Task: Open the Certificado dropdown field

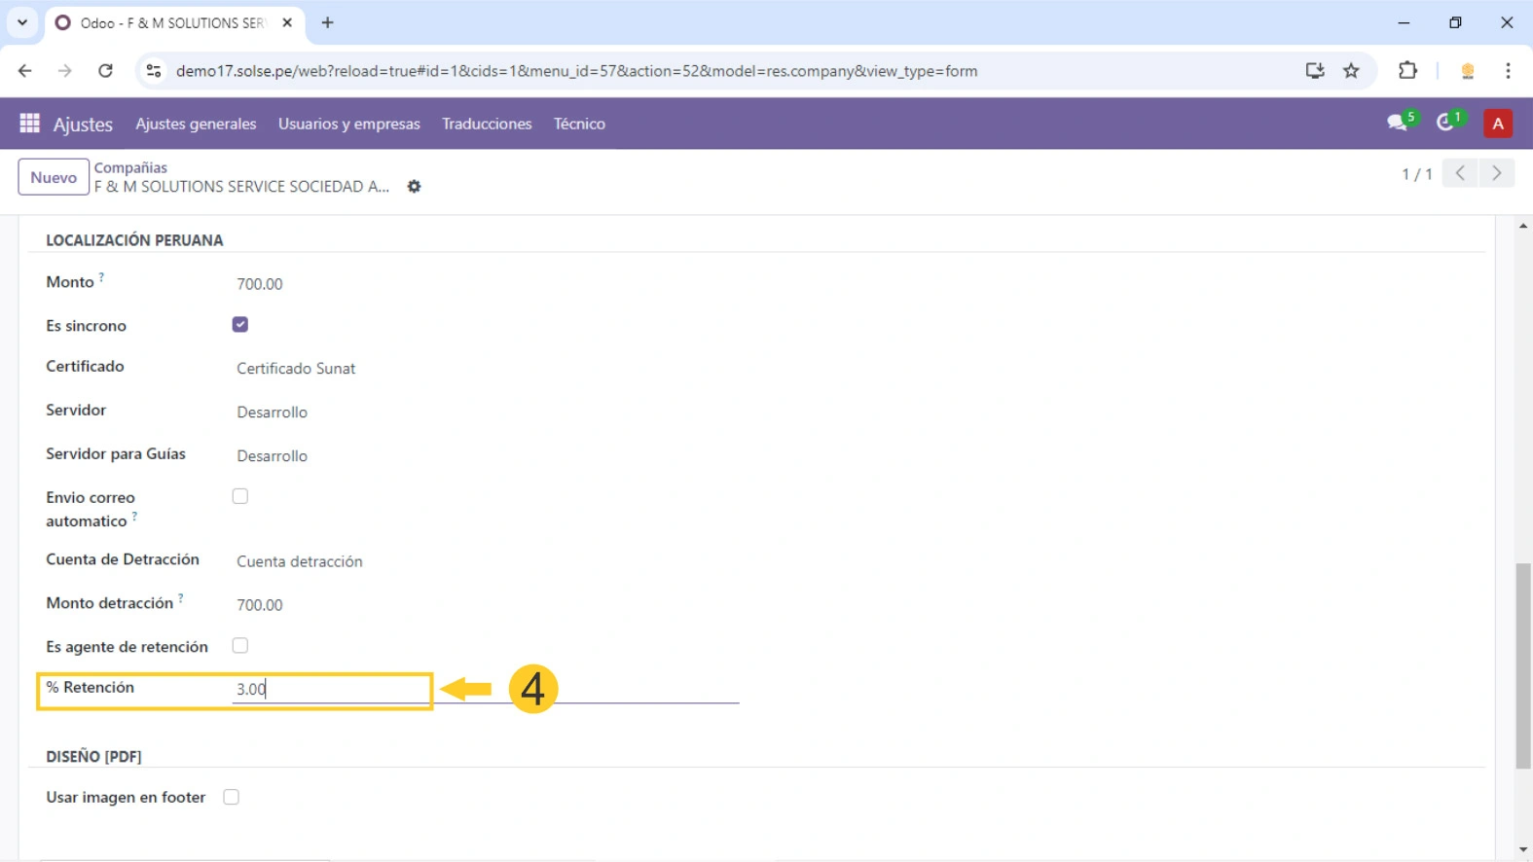Action: (389, 369)
